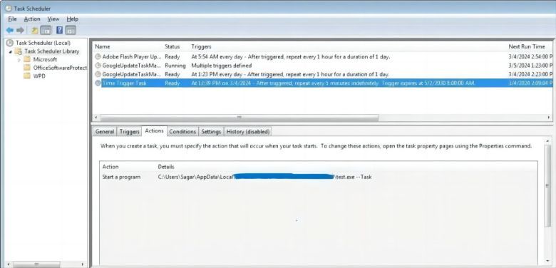Click the Back arrow toolbar icon
Viewport: 556px width, 268px height.
tap(10, 31)
